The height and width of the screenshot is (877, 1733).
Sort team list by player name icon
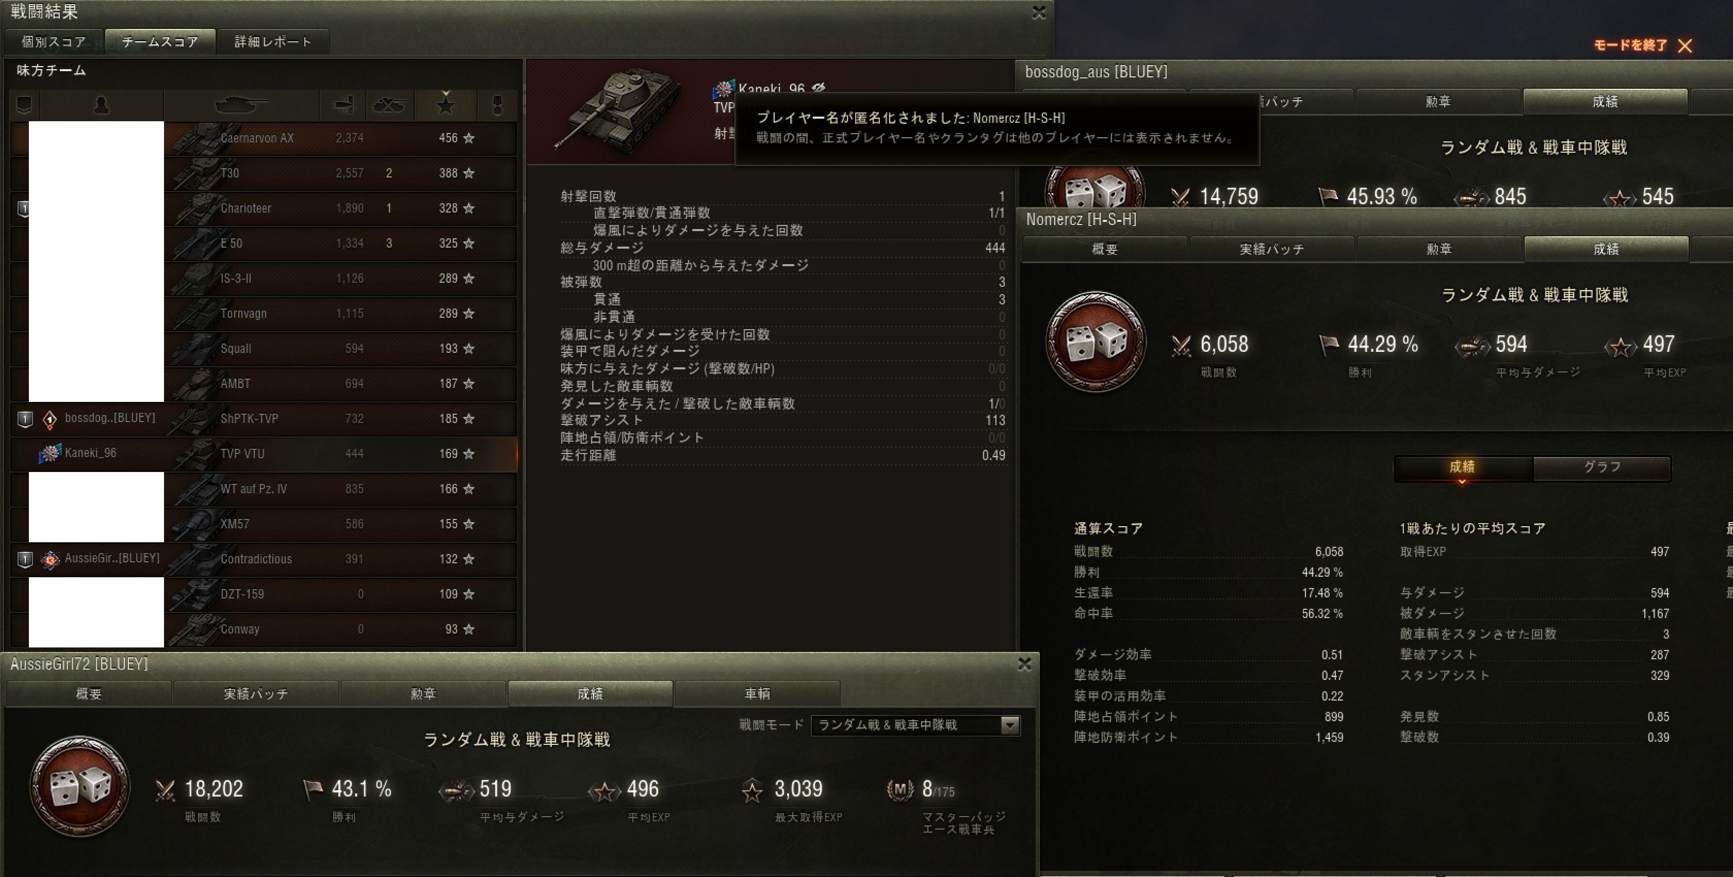click(x=102, y=105)
